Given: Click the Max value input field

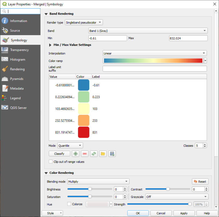Looking at the screenshot, I should coord(188,38).
